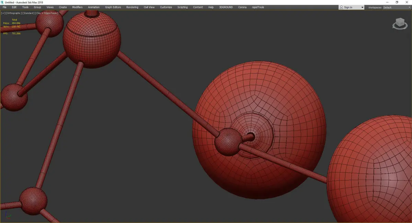The image size is (412, 223).
Task: Open the Edit menu
Action: (14, 7)
